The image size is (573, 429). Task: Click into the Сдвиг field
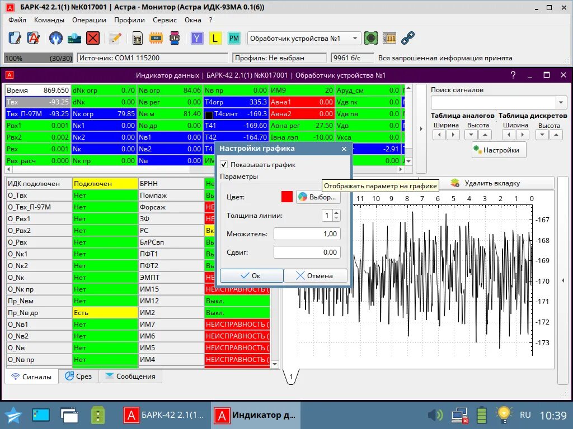[307, 252]
